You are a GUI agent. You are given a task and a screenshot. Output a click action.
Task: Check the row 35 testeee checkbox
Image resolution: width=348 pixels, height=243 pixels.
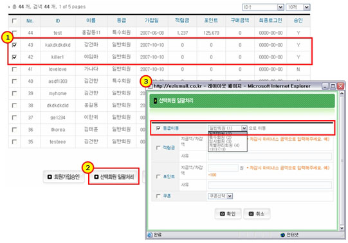[14, 141]
